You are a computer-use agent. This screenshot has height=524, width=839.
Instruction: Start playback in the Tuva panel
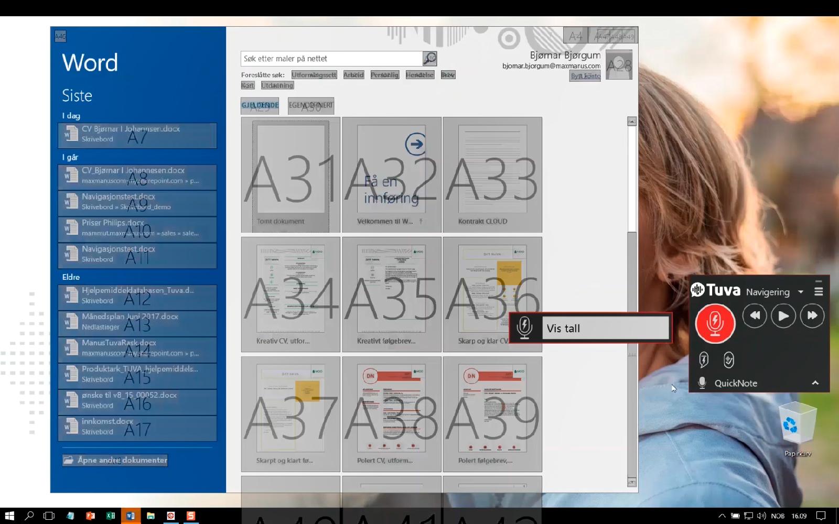[783, 315]
